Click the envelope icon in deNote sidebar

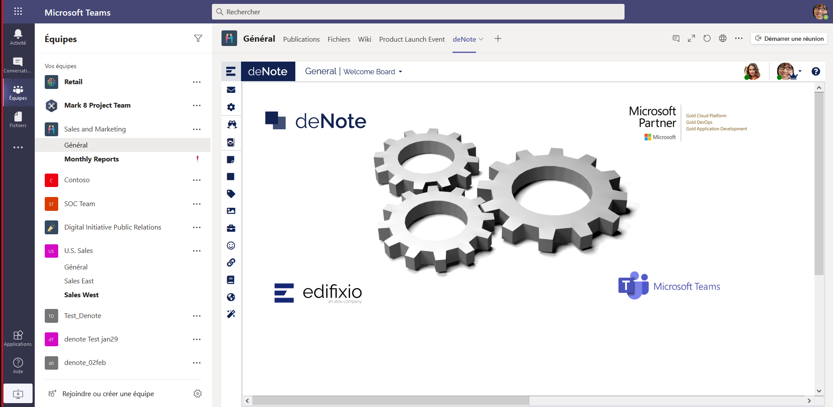coord(231,90)
